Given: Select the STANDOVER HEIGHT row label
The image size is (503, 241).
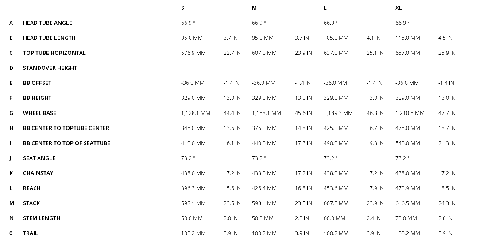Looking at the screenshot, I should pos(50,68).
